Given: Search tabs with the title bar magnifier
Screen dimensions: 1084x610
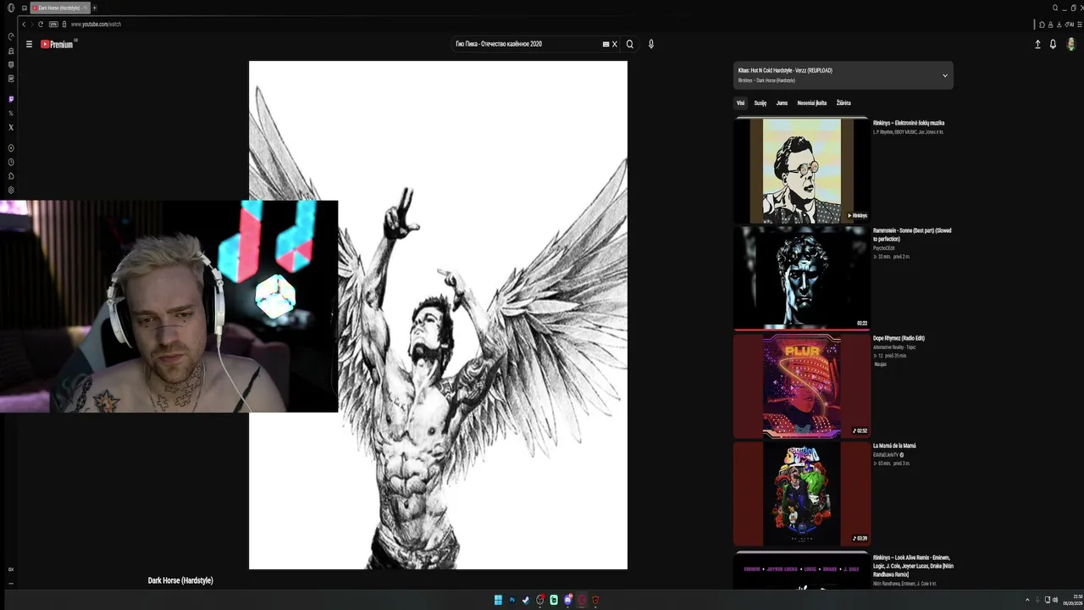Looking at the screenshot, I should [x=1055, y=8].
